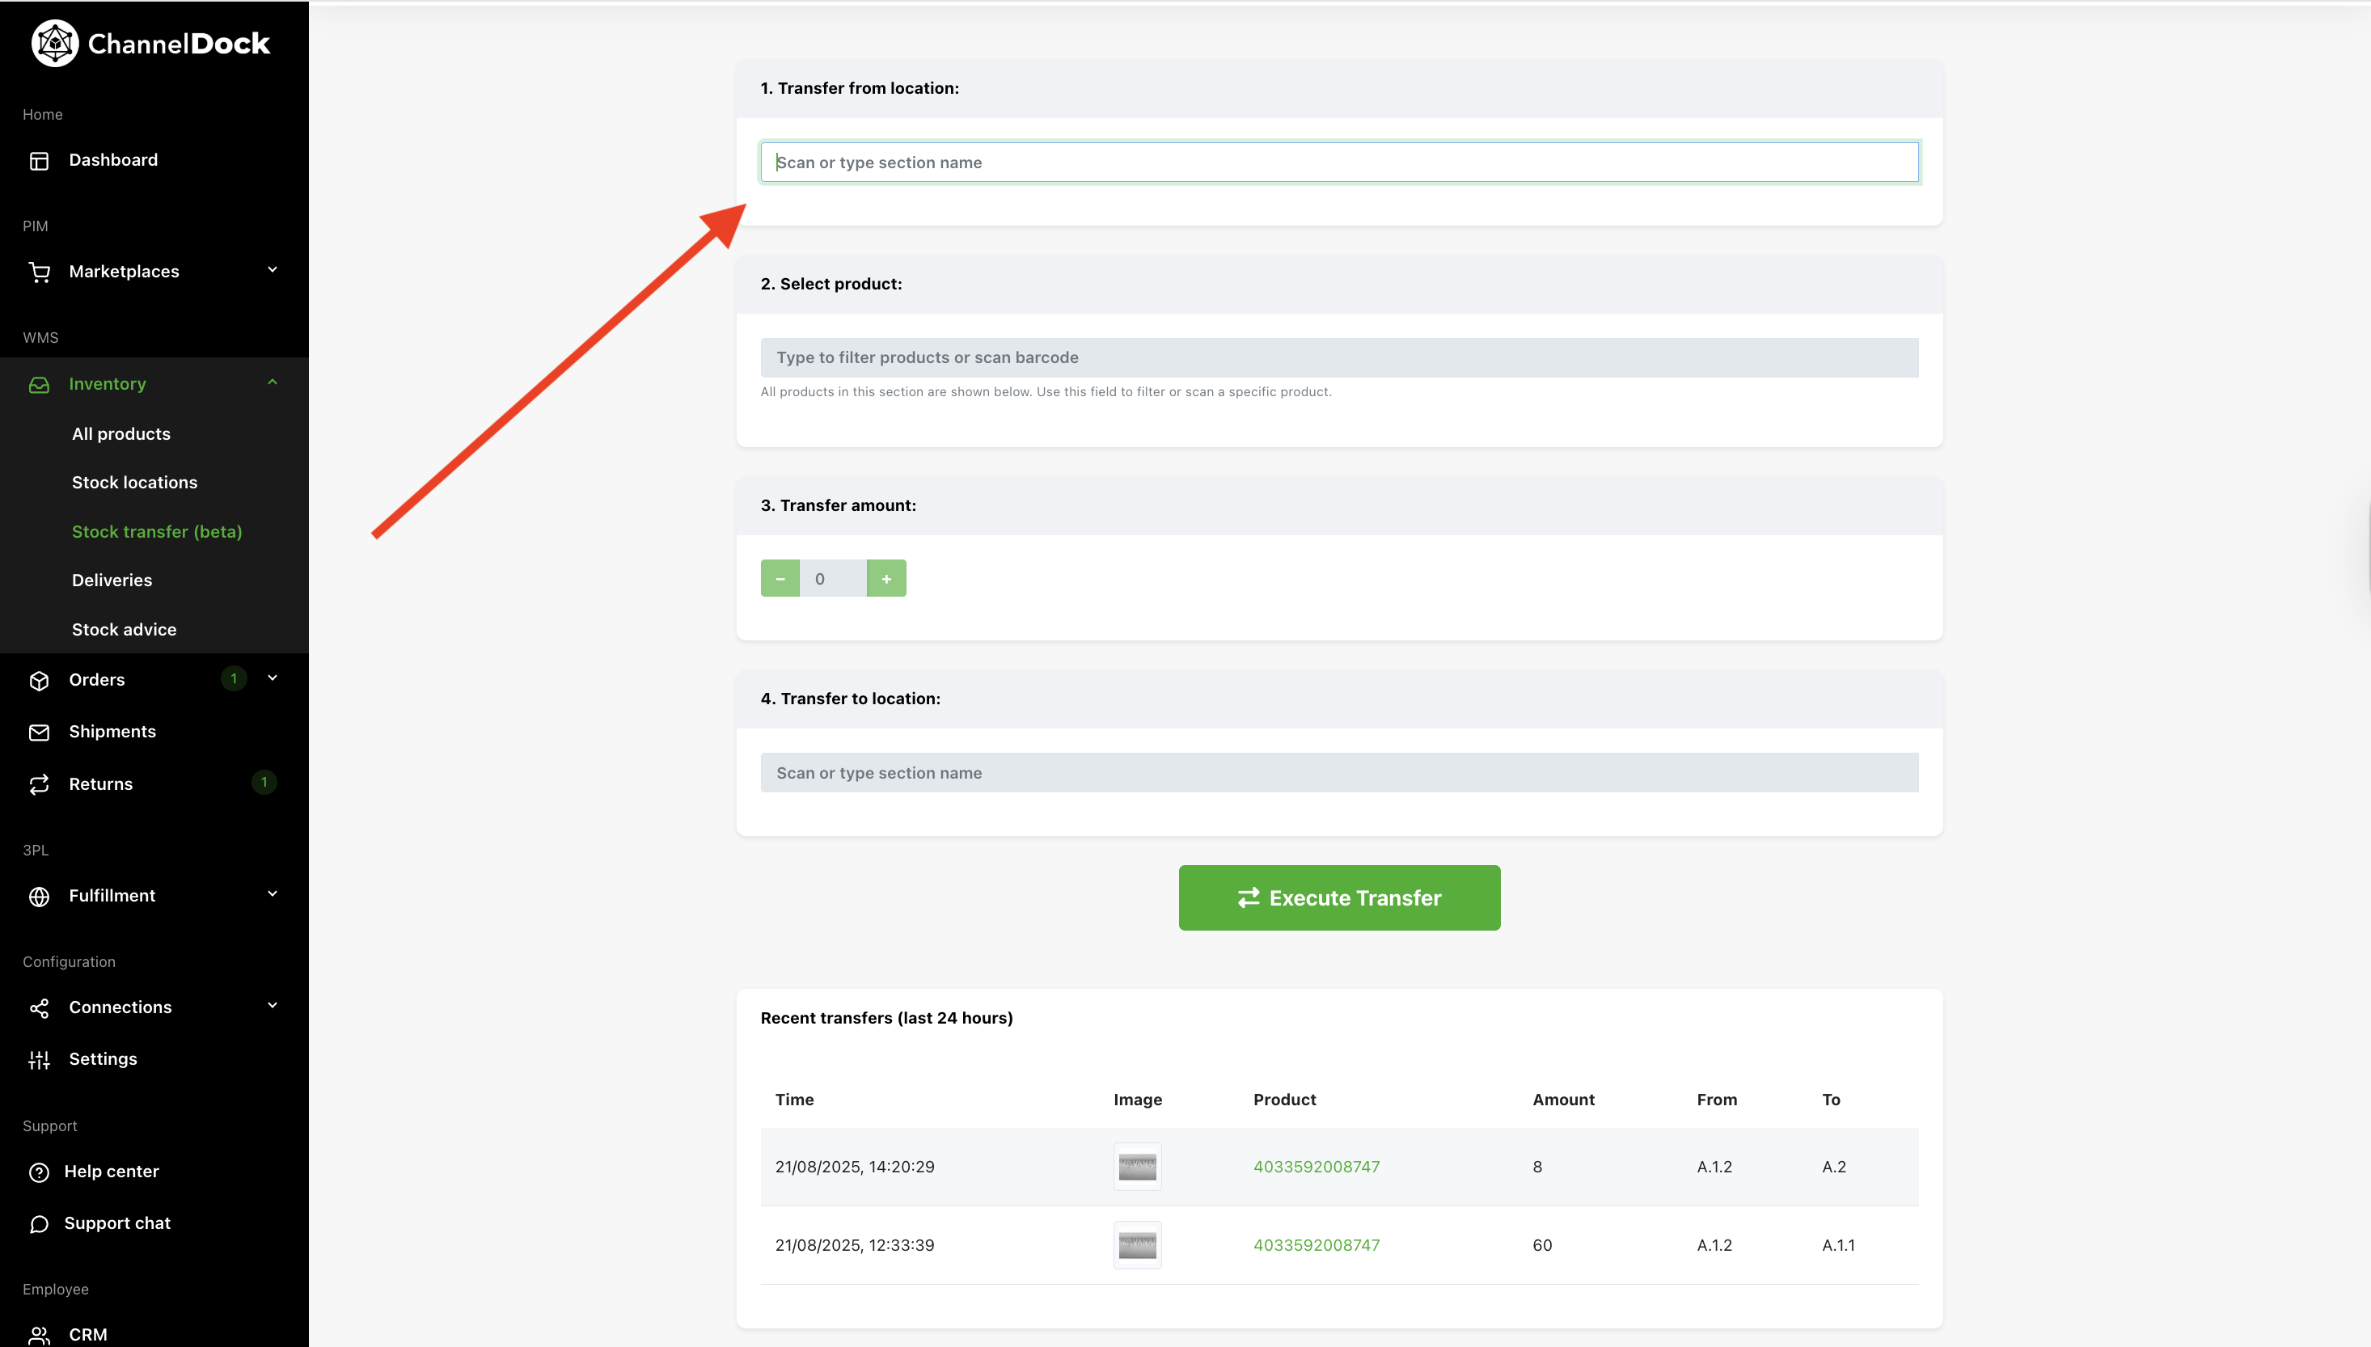
Task: Open Help center link
Action: [x=111, y=1172]
